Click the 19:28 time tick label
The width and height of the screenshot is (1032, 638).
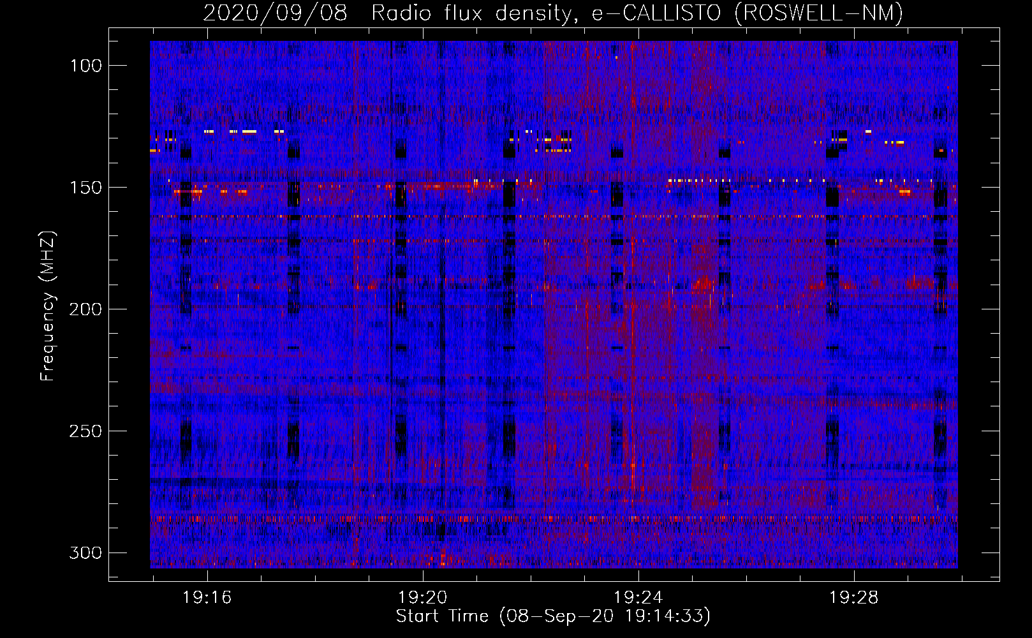[853, 598]
